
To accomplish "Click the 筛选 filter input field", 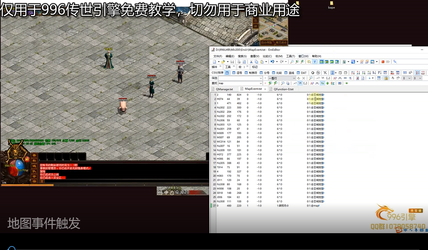I will [x=240, y=78].
